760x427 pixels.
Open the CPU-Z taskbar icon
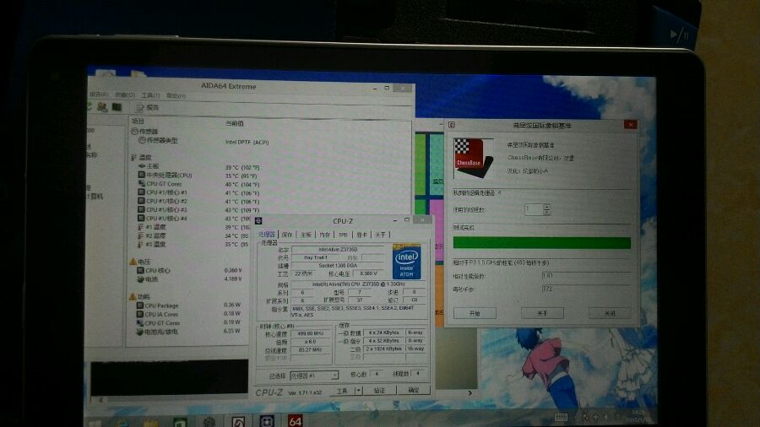tap(266, 421)
